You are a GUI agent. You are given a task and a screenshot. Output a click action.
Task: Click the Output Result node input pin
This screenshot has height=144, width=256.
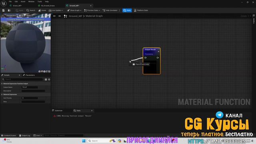(145, 58)
